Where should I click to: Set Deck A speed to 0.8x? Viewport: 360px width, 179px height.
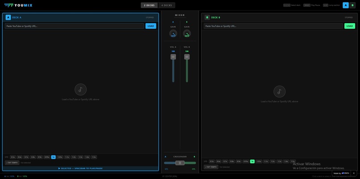tap(33, 157)
